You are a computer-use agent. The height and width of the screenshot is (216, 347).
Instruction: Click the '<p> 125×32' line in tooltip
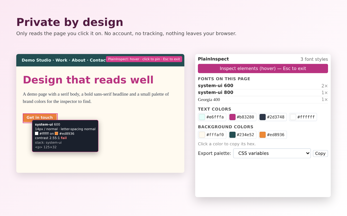pos(46,147)
